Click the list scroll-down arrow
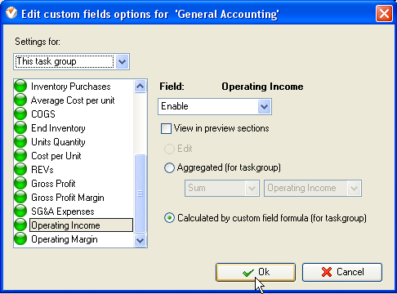The image size is (397, 294). point(141,240)
